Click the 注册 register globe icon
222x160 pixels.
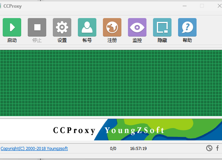112,27
